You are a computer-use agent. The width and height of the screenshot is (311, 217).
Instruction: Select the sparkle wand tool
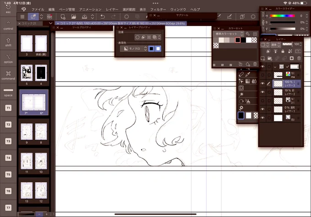click(x=241, y=95)
